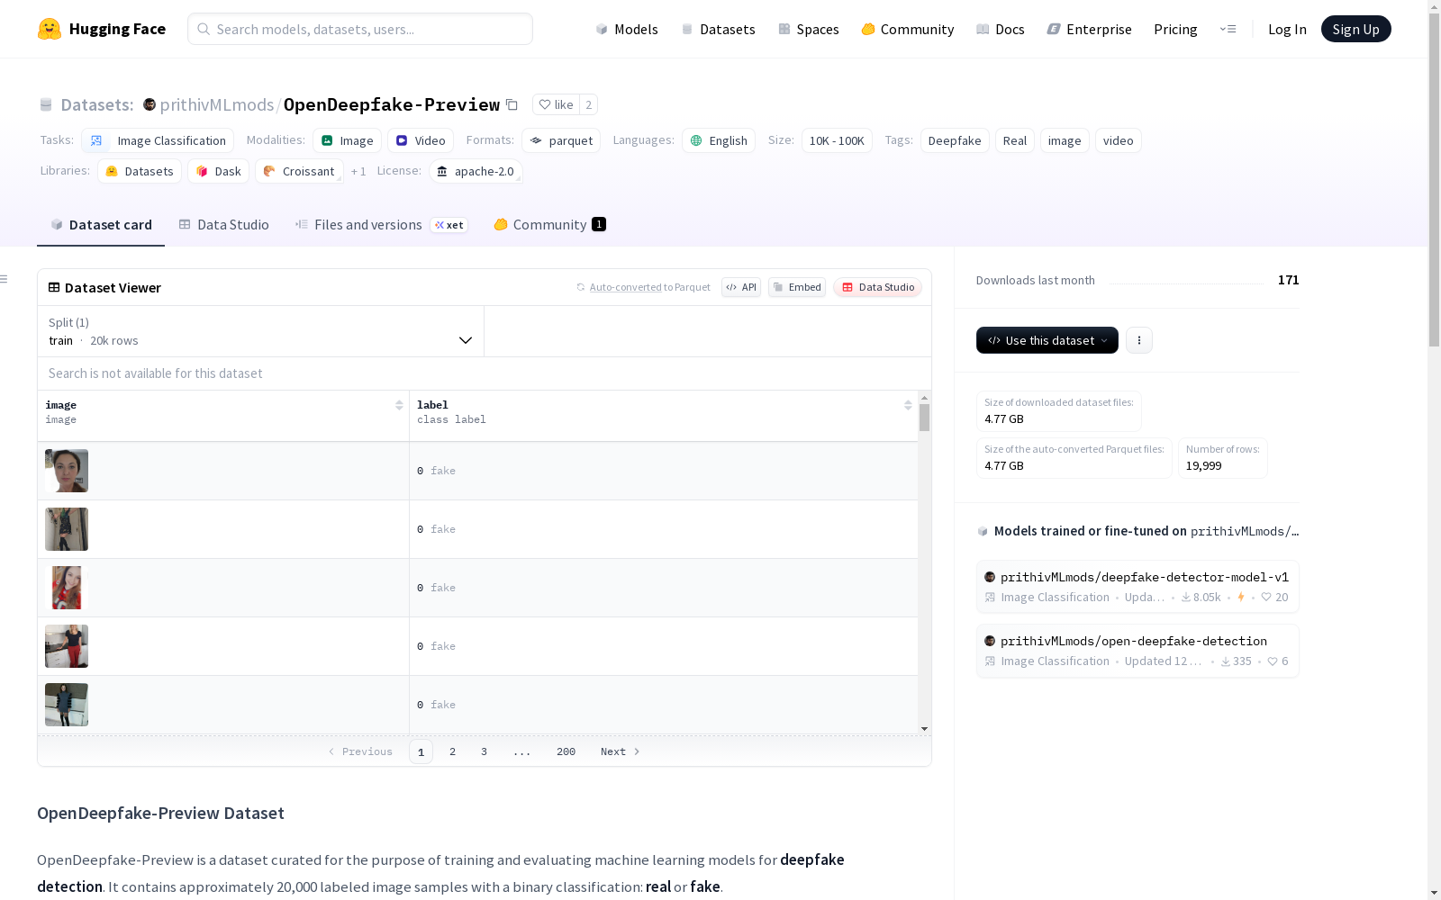1441x900 pixels.
Task: Click the Log In link
Action: [1287, 29]
